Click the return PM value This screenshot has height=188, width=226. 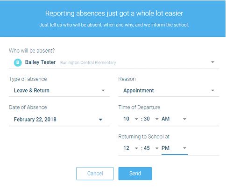point(165,148)
